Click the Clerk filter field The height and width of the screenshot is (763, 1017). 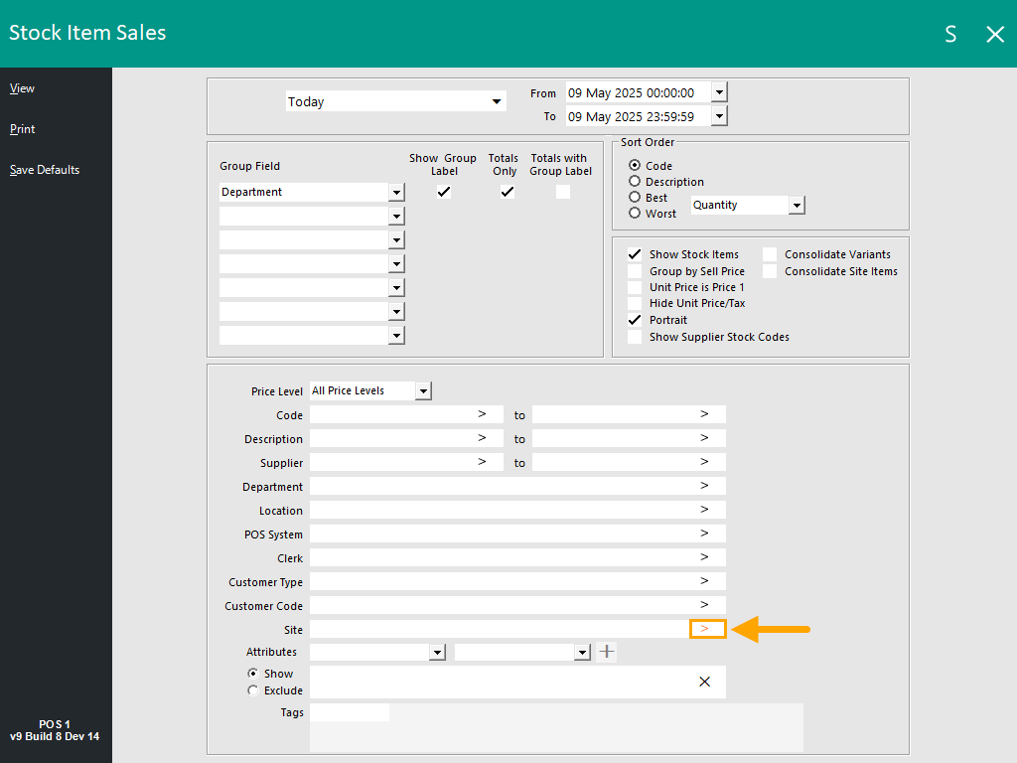[x=517, y=557]
